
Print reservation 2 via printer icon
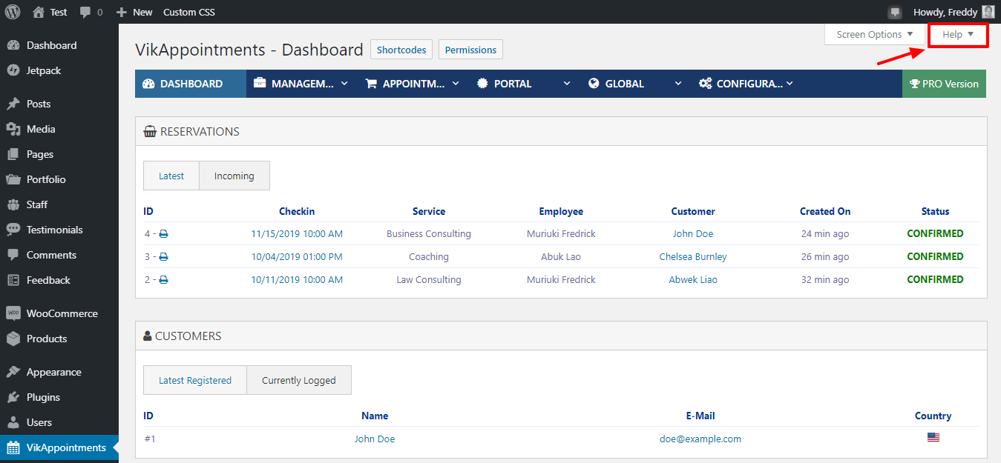coord(164,280)
